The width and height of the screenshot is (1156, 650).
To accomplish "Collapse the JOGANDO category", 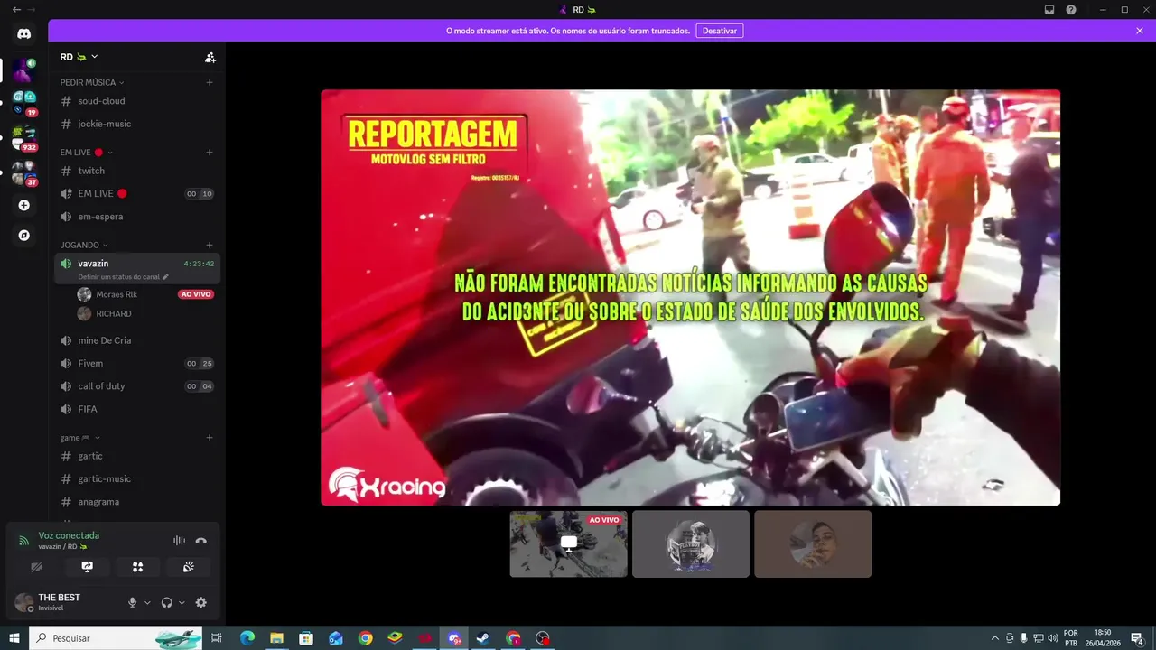I will 84,245.
